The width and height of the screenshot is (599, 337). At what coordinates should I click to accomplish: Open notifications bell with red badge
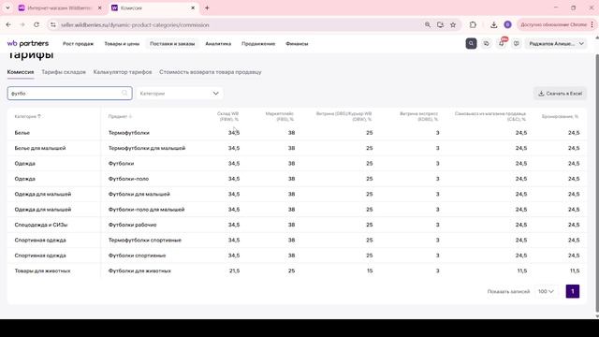(x=502, y=44)
